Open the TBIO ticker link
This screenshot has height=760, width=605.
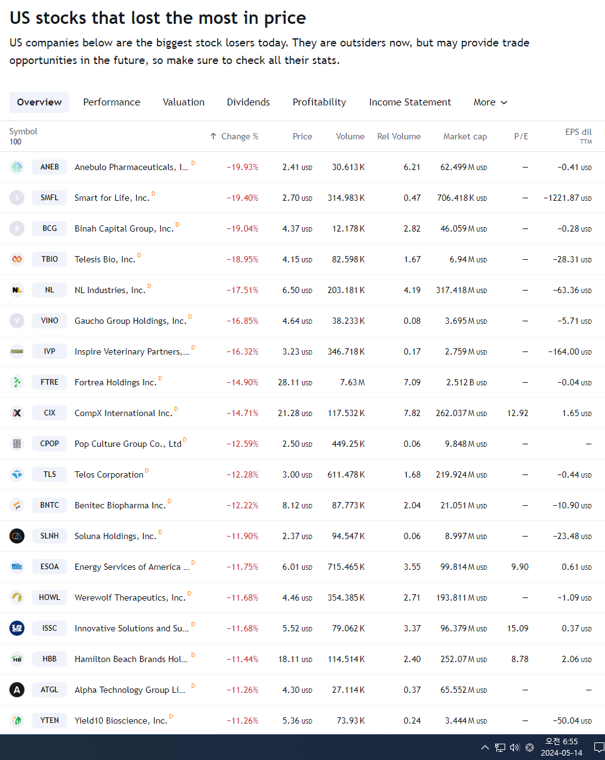click(50, 259)
